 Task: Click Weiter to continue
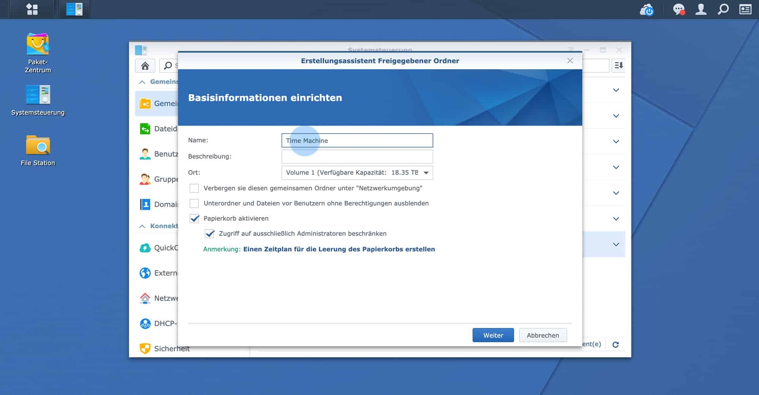[493, 335]
